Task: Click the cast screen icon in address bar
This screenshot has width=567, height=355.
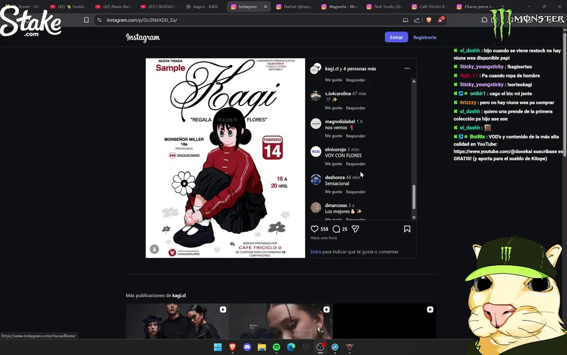Action: click(x=405, y=20)
